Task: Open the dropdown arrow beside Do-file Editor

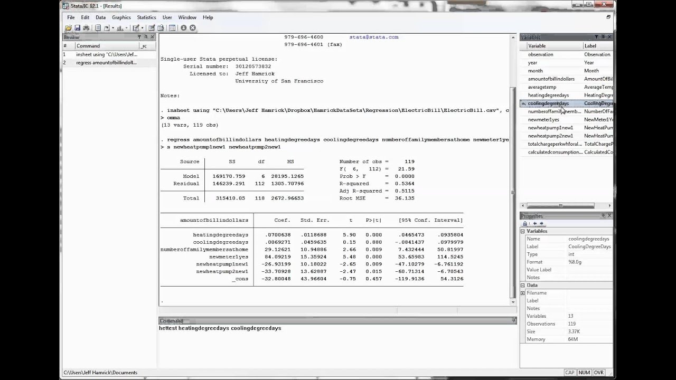Action: 142,28
